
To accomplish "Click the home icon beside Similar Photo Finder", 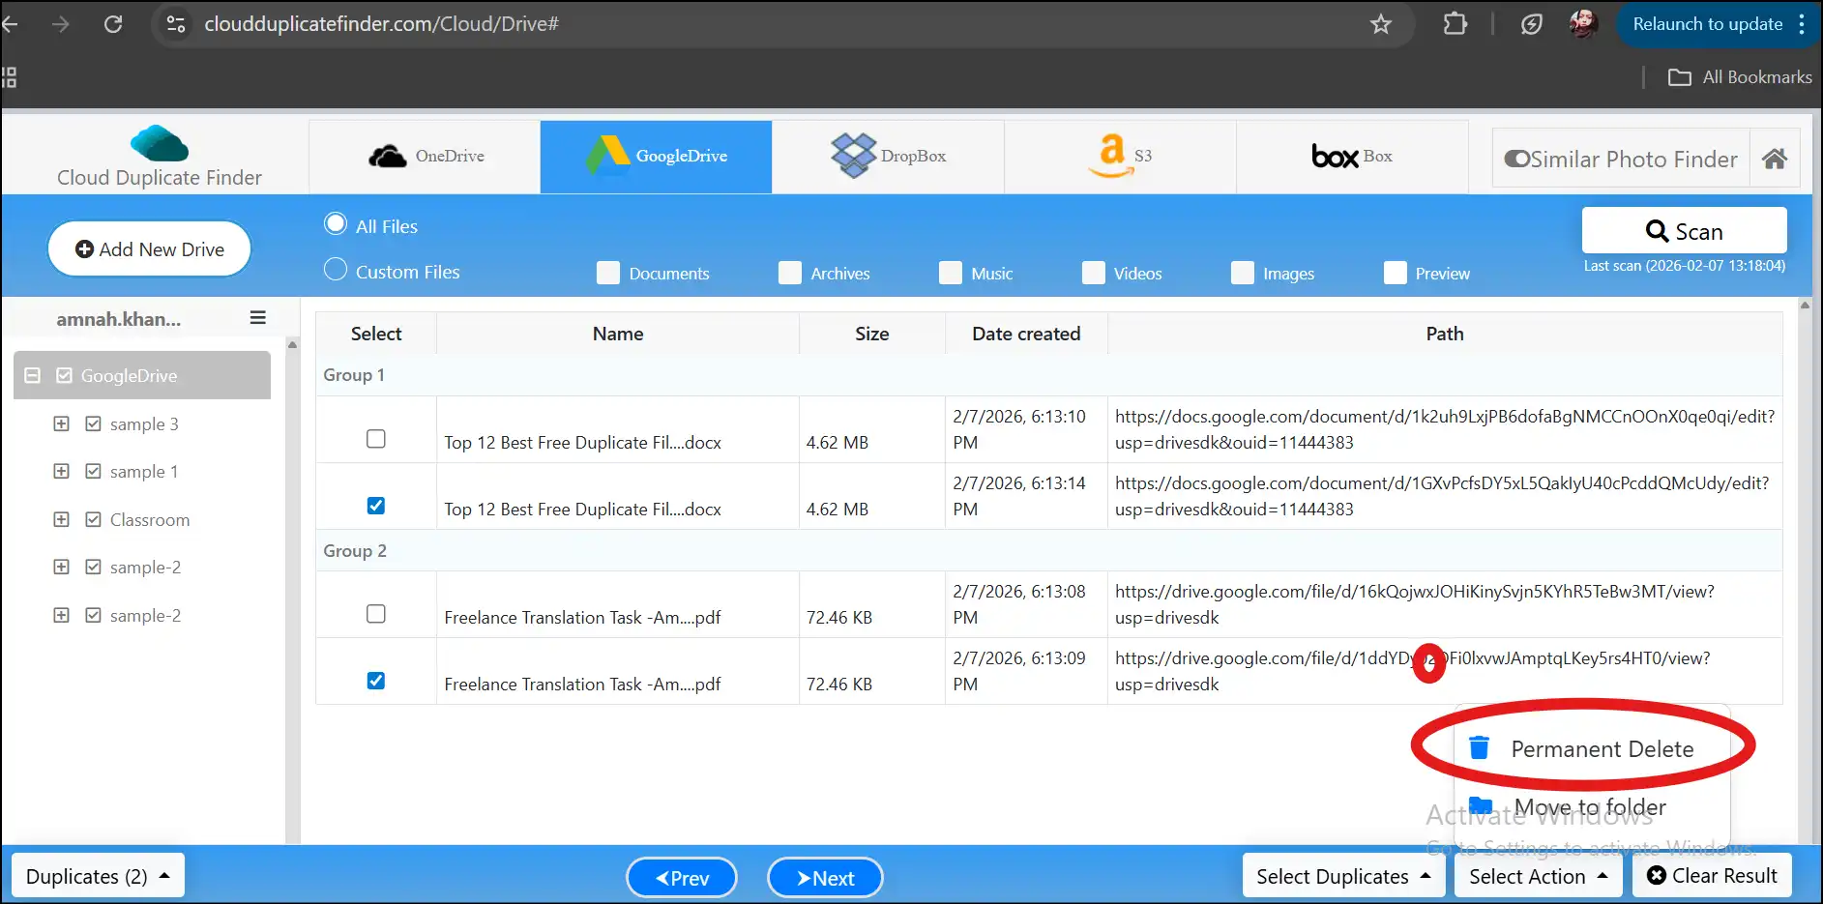I will point(1776,158).
